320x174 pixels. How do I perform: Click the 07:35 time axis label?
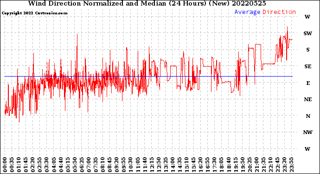pyautogui.click(x=96, y=165)
